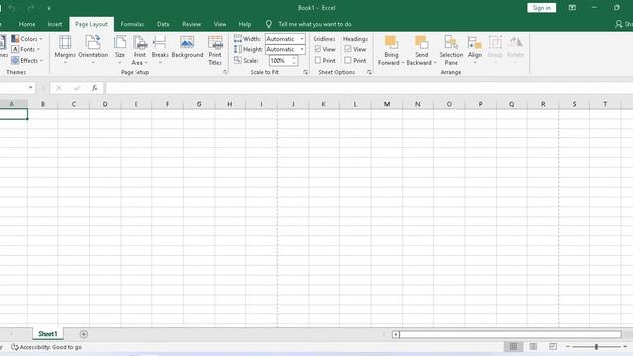The image size is (633, 356).
Task: Open theme Effects gallery
Action: pyautogui.click(x=27, y=61)
